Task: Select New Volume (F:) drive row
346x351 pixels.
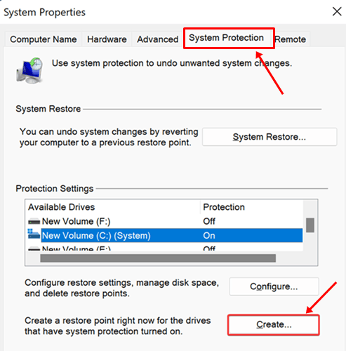Action: pos(165,221)
